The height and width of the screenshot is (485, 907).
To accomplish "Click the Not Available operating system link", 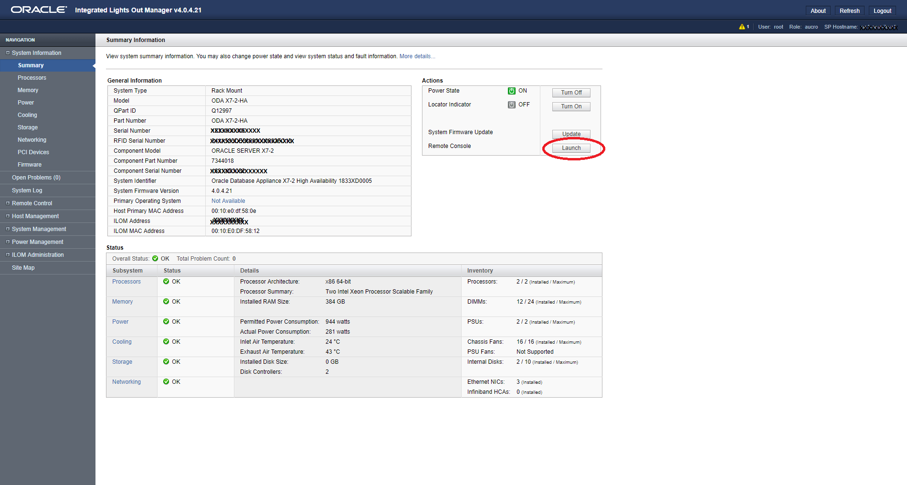I will 228,200.
